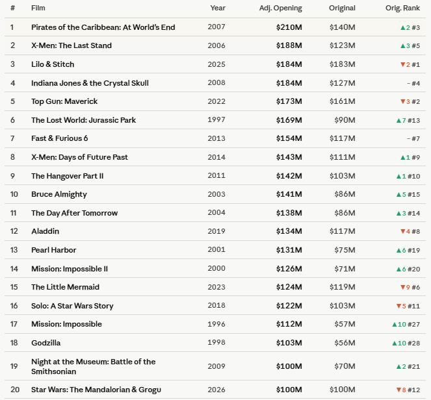Click the green up arrow in The Lost World row
The height and width of the screenshot is (400, 431).
point(399,120)
